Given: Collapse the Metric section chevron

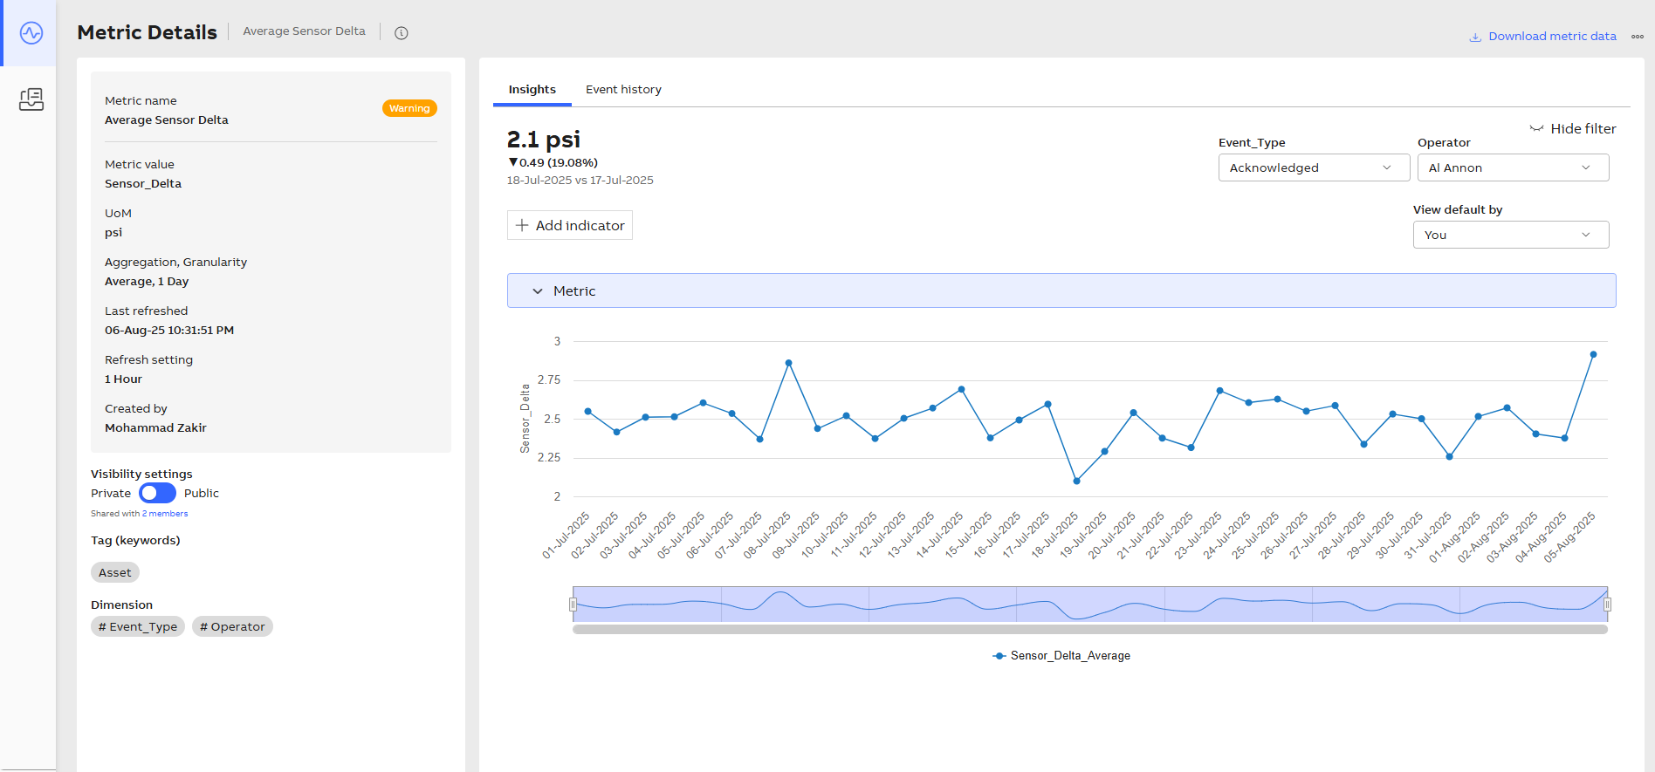Looking at the screenshot, I should point(538,291).
